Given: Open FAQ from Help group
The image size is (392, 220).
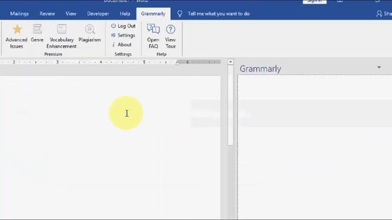Looking at the screenshot, I should coord(153,36).
